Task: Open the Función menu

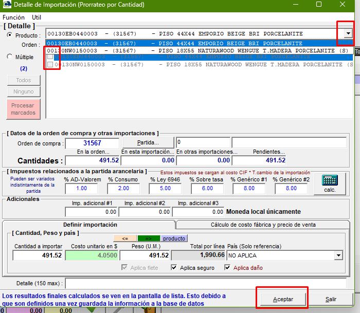Action: point(13,17)
